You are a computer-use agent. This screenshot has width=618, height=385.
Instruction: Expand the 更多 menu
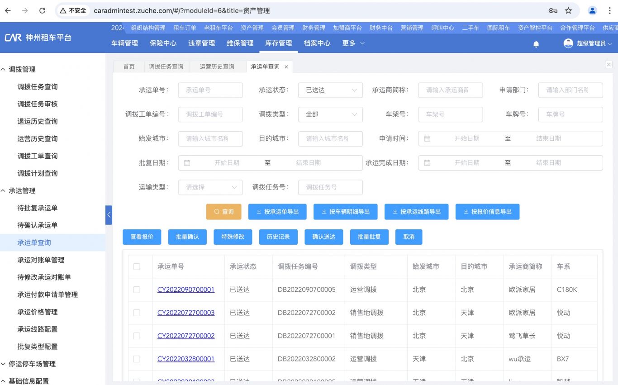pos(353,43)
